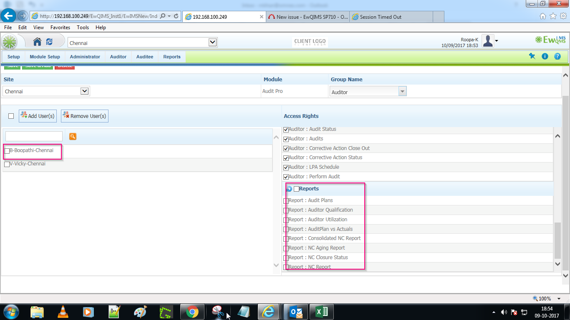Click the browser URL address field
Screen dimensions: 570x320
point(98,16)
